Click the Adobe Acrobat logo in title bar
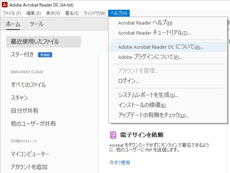The height and width of the screenshot is (173, 230). (5, 5)
